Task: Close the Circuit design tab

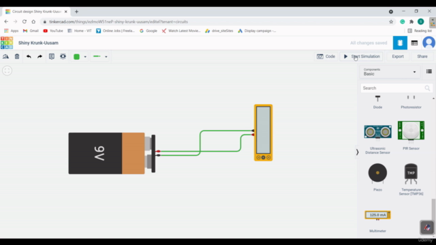Action: [66, 12]
